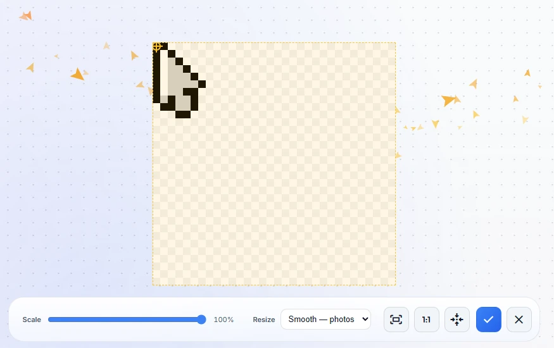Open the Resize method dropdown

pyautogui.click(x=326, y=320)
